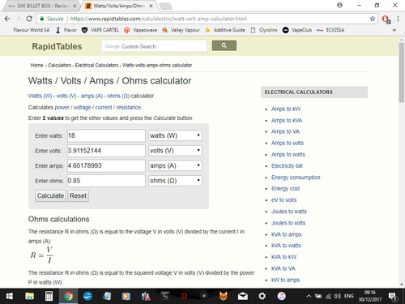Launch the Calculator taskbar icon
405x304 pixels.
point(49,296)
